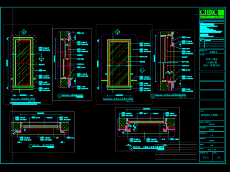Select the DC-01 drawing number cell
This screenshot has height=172, width=230.
[x=206, y=157]
